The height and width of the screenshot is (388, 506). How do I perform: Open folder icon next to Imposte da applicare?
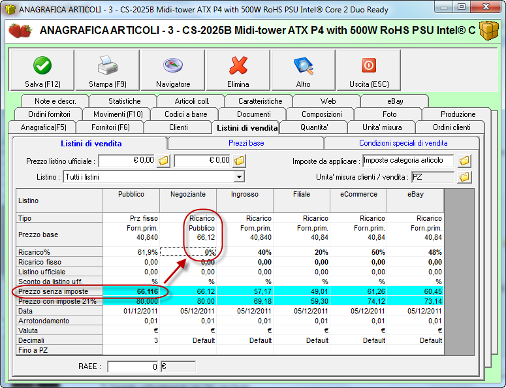point(464,161)
